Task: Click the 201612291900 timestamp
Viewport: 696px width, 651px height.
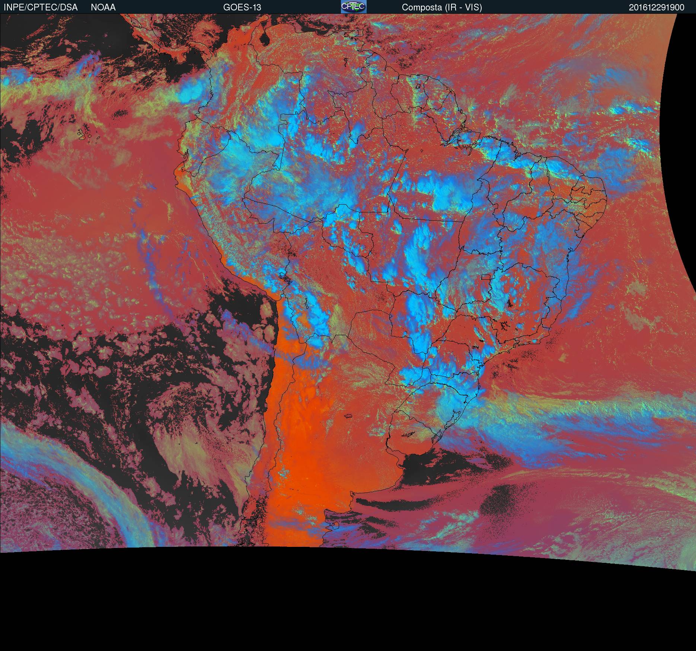Action: pos(656,7)
